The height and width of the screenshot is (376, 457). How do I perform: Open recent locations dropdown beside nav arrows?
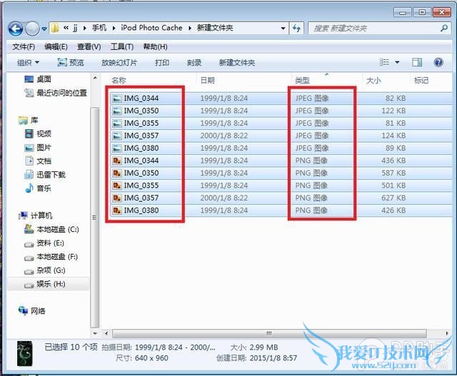click(44, 29)
